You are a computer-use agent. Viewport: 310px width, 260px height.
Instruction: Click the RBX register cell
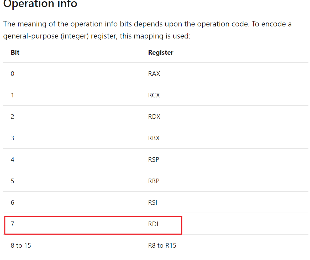coord(154,138)
